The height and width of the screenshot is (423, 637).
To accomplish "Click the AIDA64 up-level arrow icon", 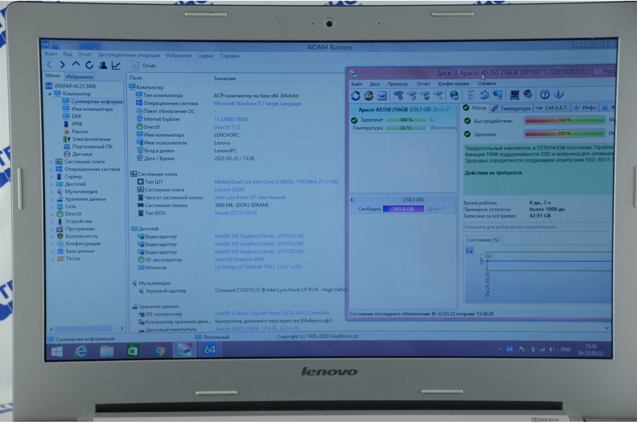I will coord(76,64).
